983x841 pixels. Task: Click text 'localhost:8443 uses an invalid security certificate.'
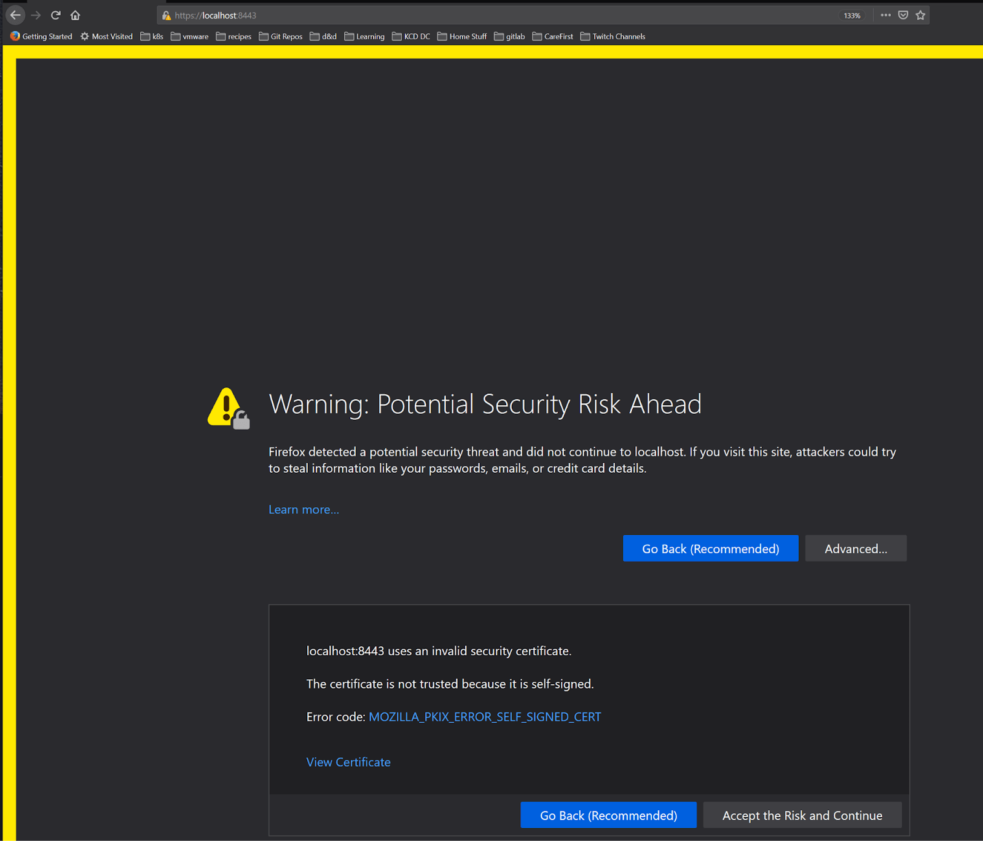439,651
